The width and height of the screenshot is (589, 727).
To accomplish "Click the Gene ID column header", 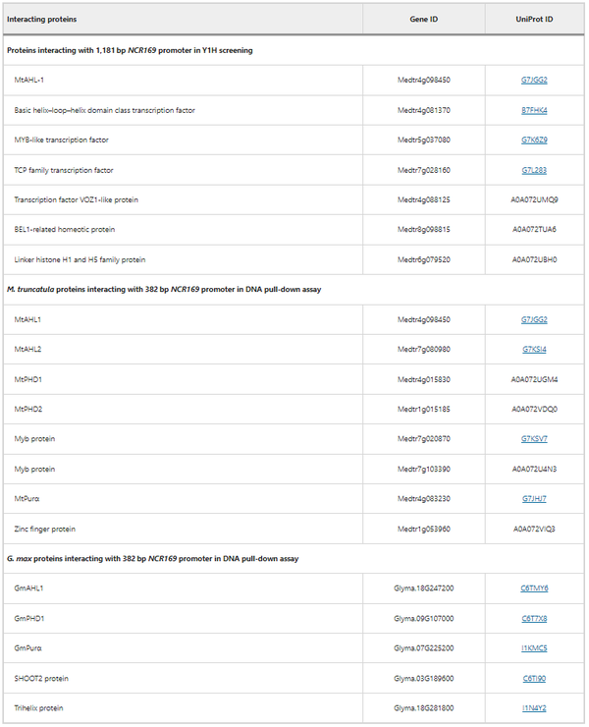I will coord(423,19).
